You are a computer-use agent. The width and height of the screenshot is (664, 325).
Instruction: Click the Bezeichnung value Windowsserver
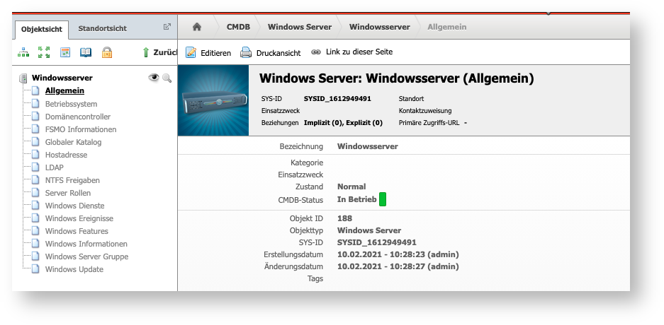click(x=368, y=146)
